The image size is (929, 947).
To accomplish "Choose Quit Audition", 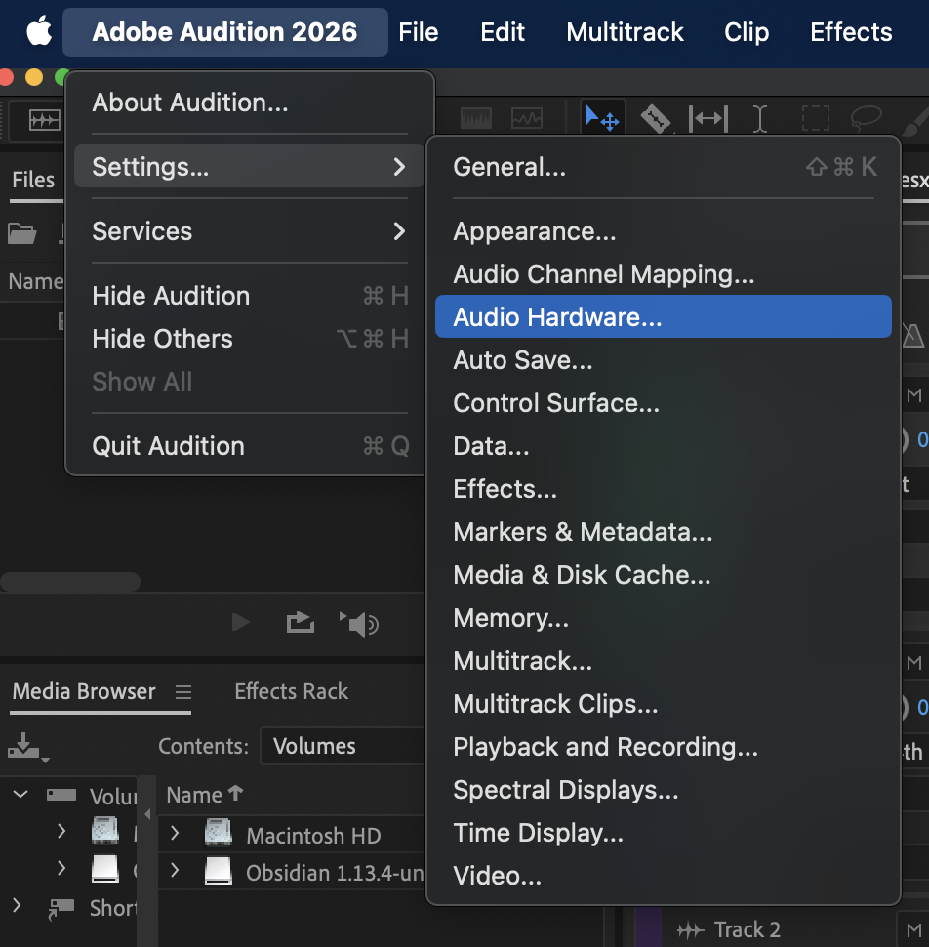I will (249, 446).
